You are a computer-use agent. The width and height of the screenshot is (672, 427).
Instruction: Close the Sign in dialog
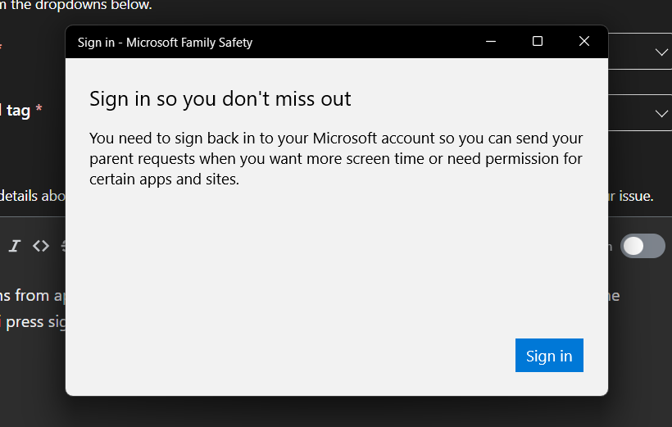pyautogui.click(x=584, y=42)
